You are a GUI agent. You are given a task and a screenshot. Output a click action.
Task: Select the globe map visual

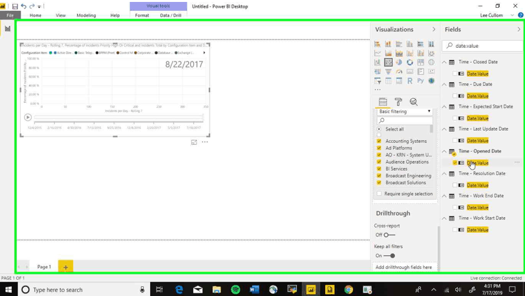tap(431, 62)
